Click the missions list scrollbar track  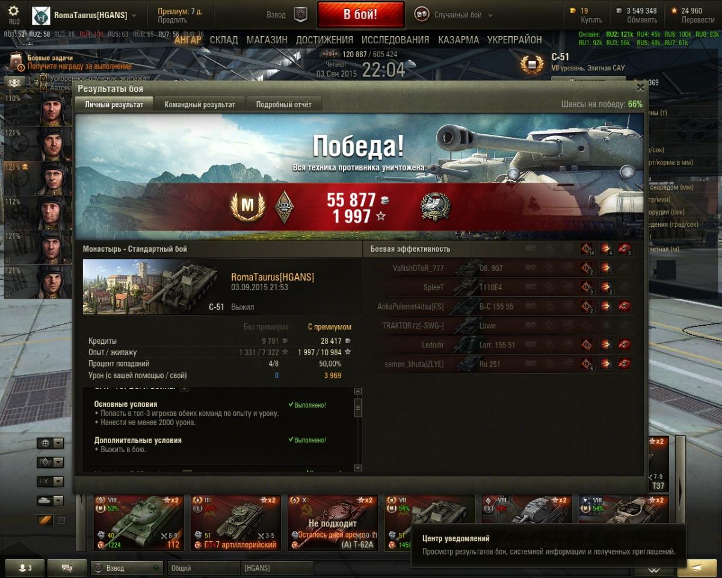358,435
